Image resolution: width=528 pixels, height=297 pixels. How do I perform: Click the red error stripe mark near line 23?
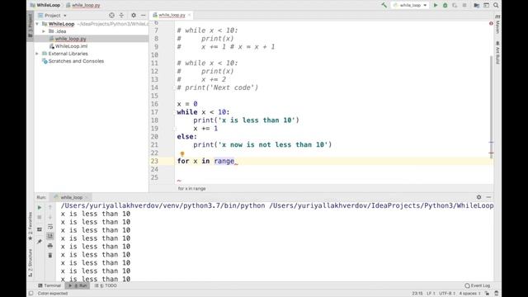coord(492,153)
